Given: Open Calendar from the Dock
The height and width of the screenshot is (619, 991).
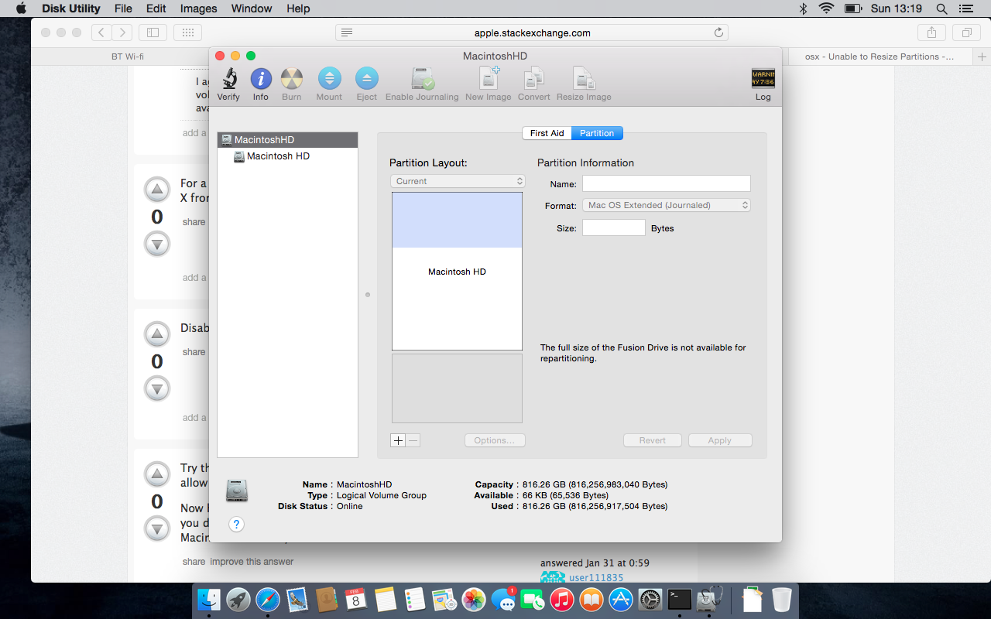Looking at the screenshot, I should point(356,599).
